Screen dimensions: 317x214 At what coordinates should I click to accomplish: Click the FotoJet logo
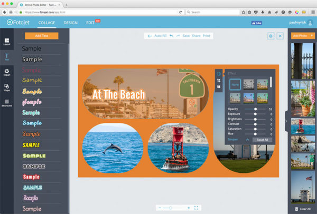(18, 22)
